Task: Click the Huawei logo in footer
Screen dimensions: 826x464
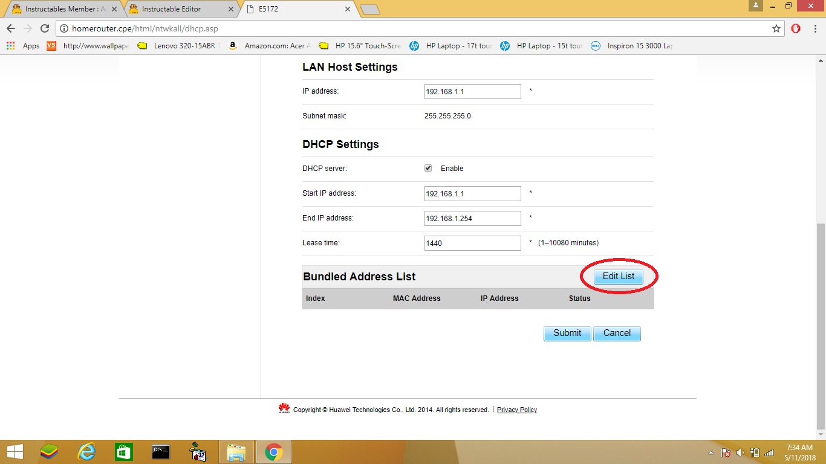Action: 284,409
